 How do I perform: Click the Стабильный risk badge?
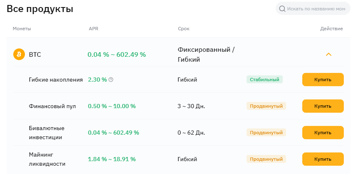(x=264, y=80)
